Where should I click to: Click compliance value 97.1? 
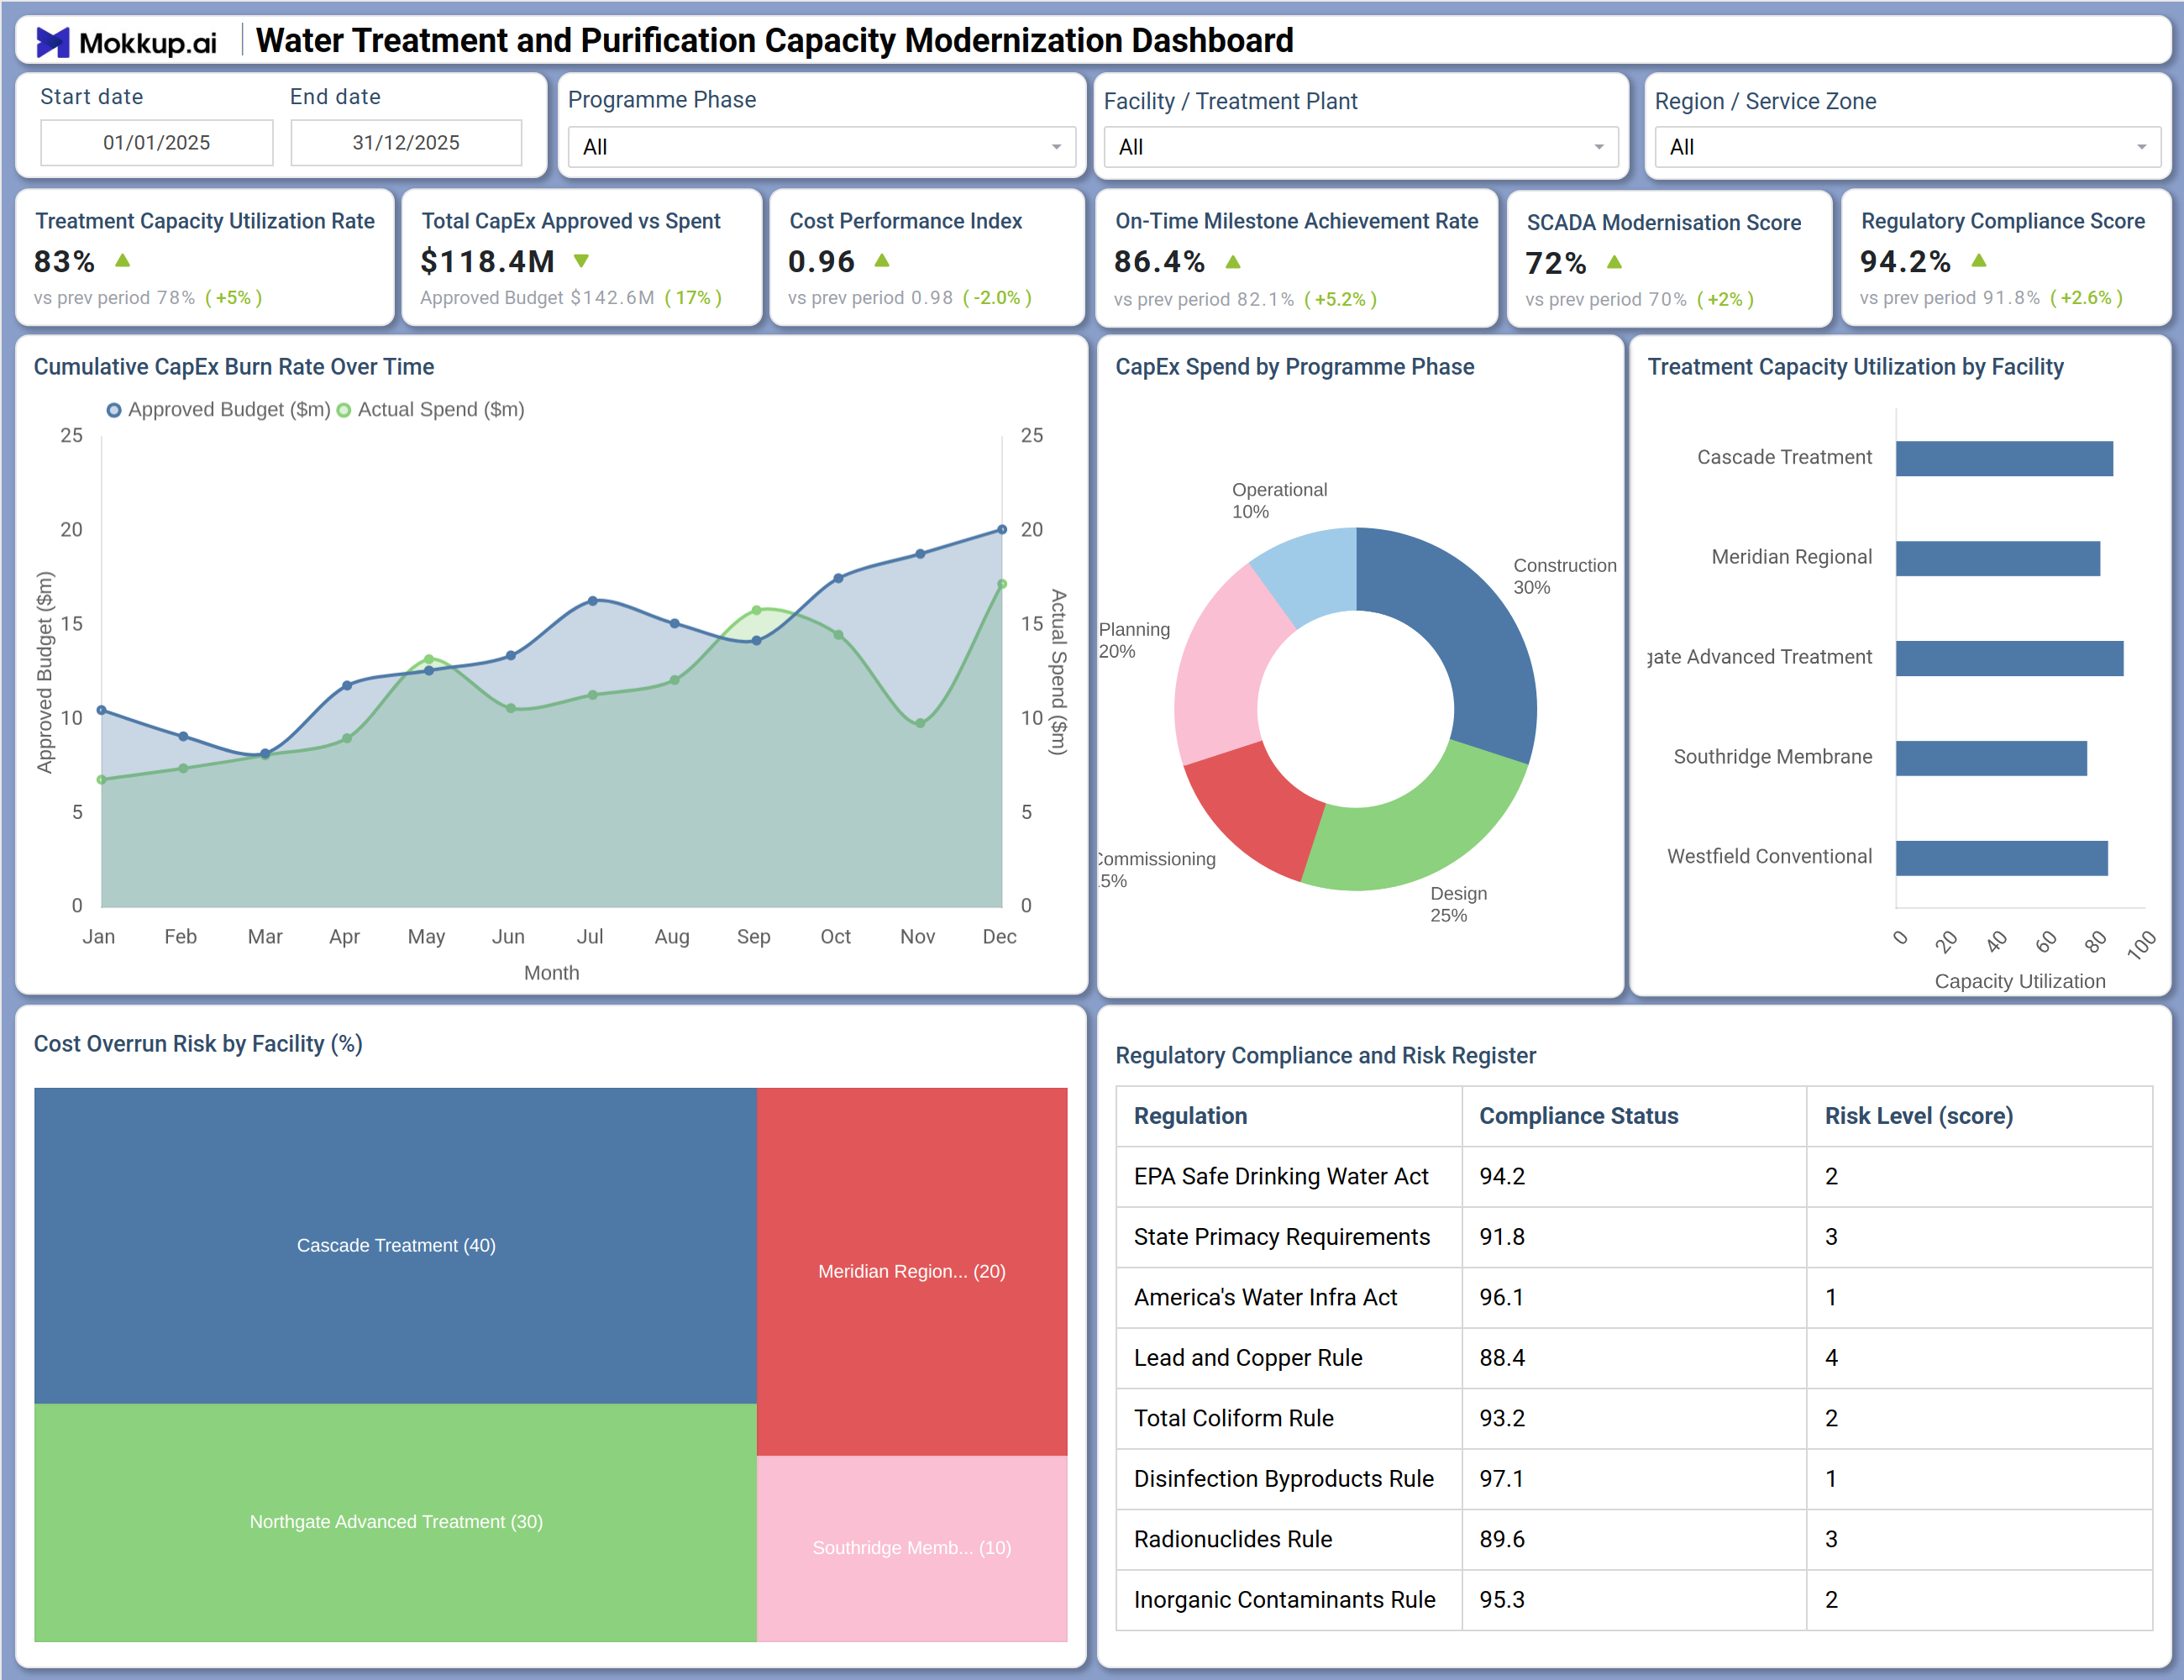click(1502, 1479)
